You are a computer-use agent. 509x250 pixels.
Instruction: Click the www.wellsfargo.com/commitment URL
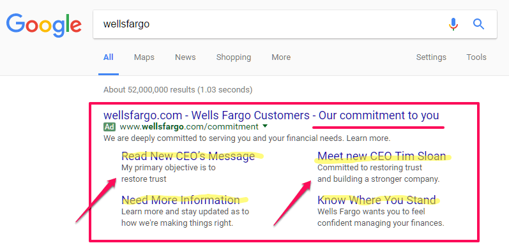pos(189,126)
